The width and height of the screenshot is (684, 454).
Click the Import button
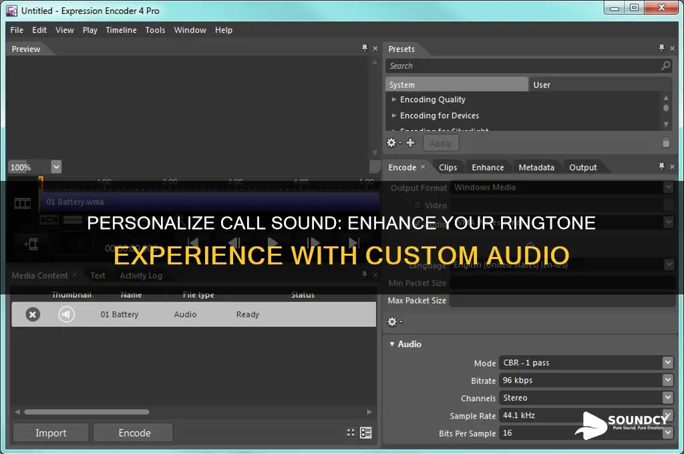pyautogui.click(x=51, y=433)
